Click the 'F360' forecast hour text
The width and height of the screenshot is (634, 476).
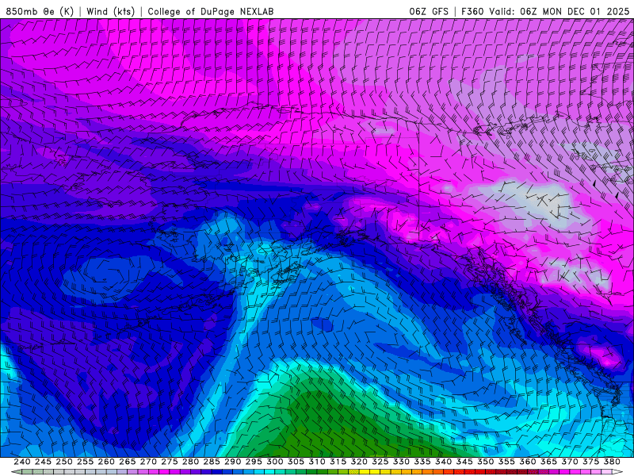pyautogui.click(x=472, y=11)
